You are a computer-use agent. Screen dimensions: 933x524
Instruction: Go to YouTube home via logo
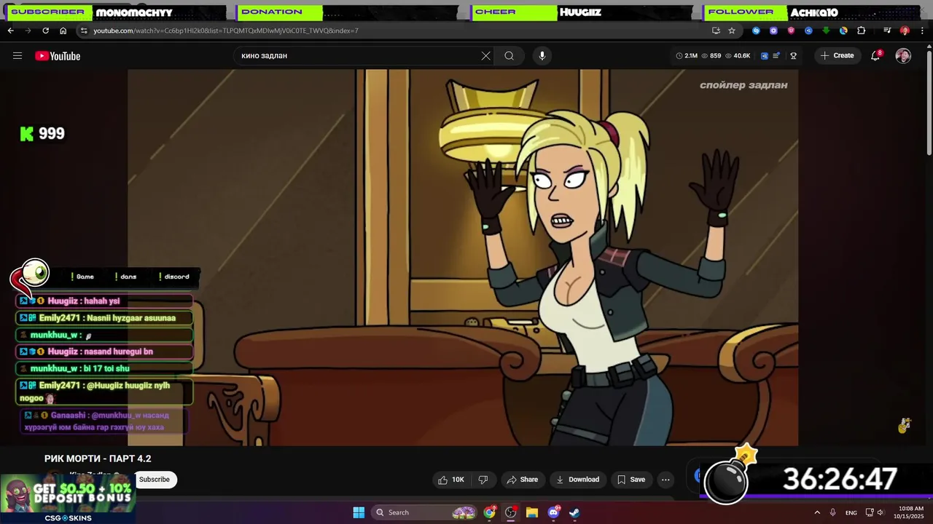tap(58, 56)
